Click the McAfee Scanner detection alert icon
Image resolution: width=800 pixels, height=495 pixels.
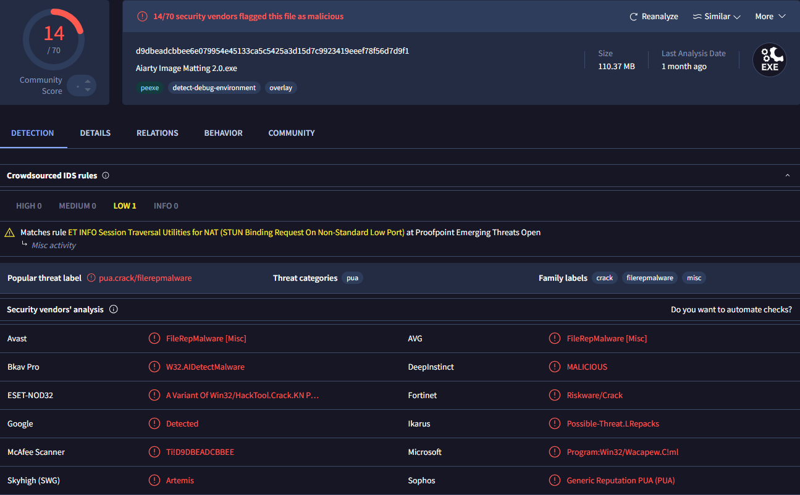(x=154, y=452)
